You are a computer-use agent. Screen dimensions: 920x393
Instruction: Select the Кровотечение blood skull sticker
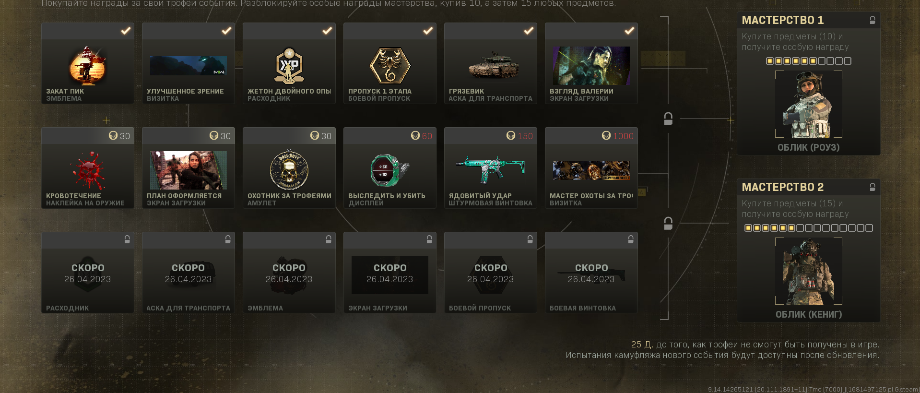click(88, 170)
